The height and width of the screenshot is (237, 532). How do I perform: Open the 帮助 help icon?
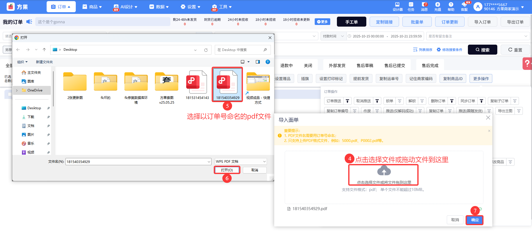(451, 4)
